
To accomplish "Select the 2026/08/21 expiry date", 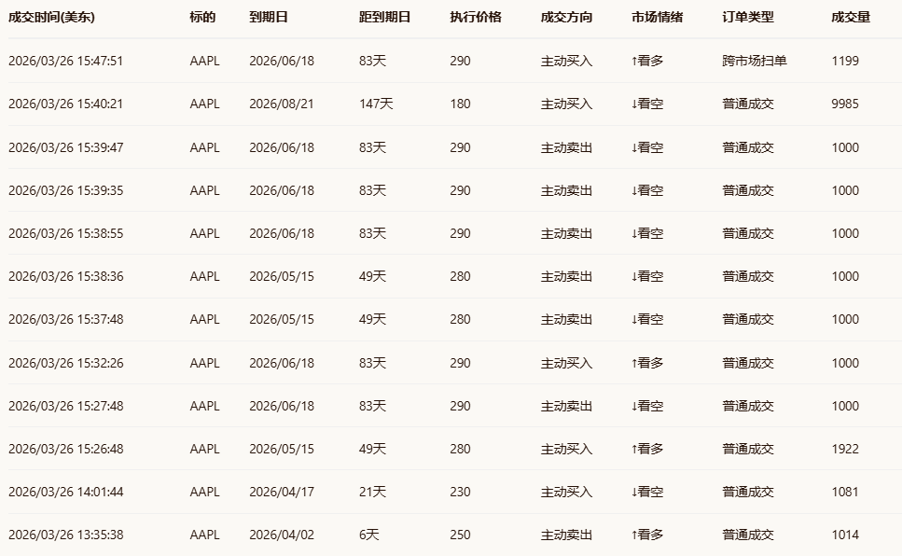I will tap(282, 104).
